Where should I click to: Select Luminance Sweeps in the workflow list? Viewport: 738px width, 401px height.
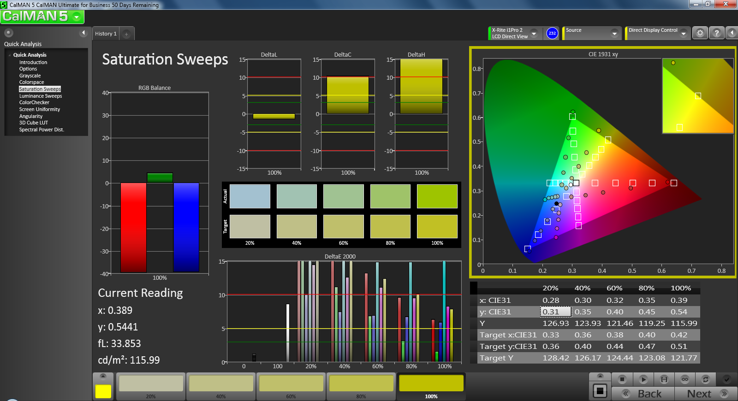(41, 96)
